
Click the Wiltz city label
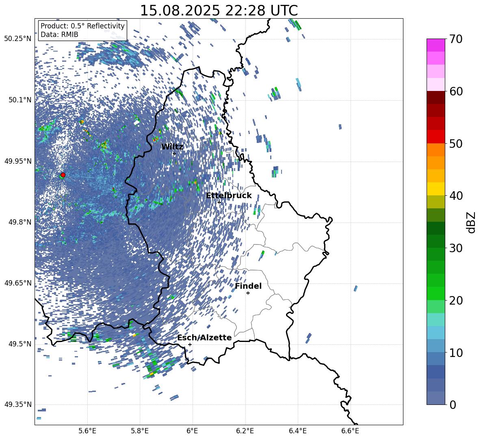click(172, 147)
